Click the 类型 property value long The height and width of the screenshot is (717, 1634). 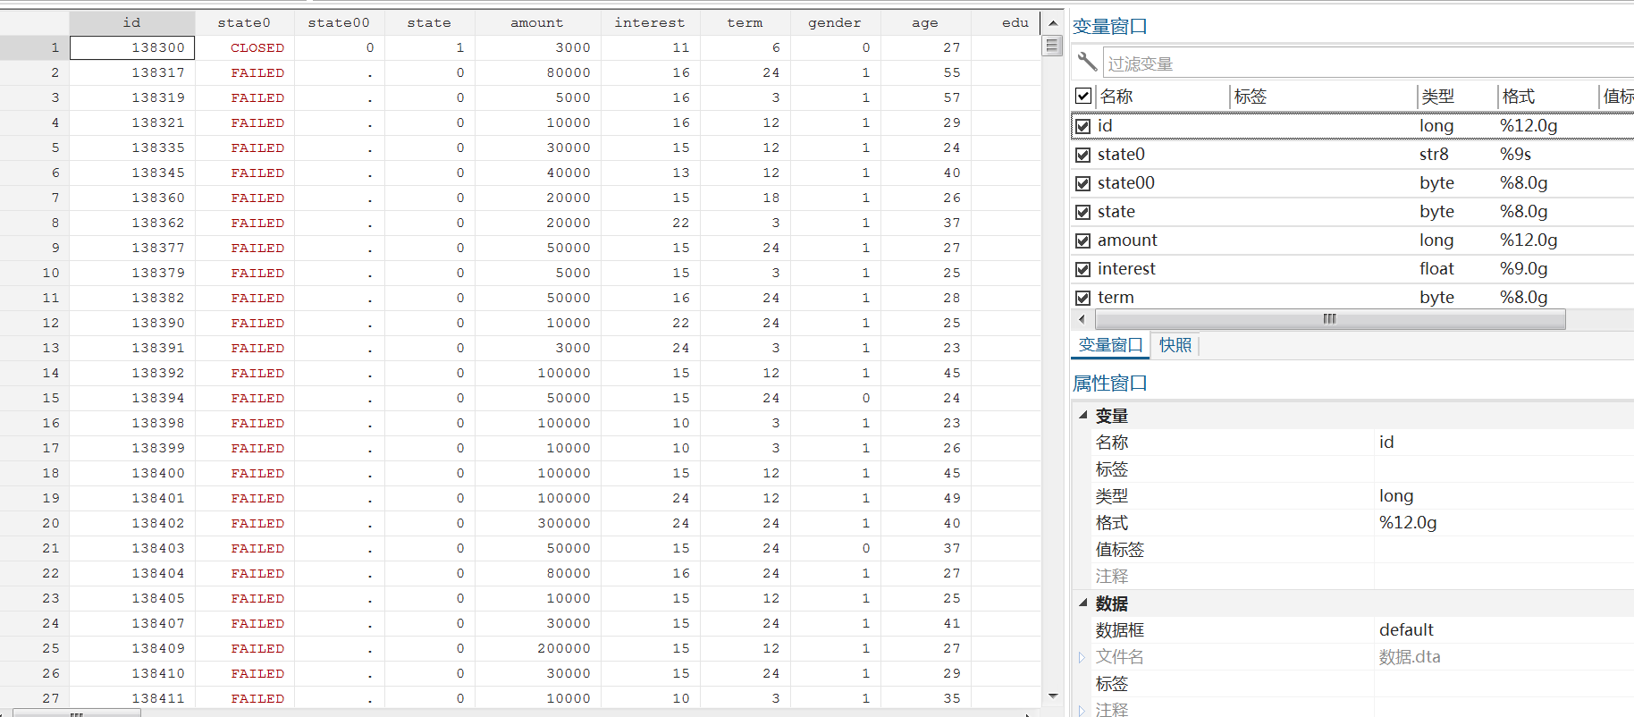coord(1396,496)
